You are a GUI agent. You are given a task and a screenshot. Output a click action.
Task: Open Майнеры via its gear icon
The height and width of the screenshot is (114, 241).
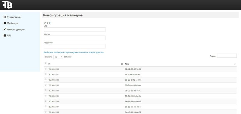click(5, 23)
